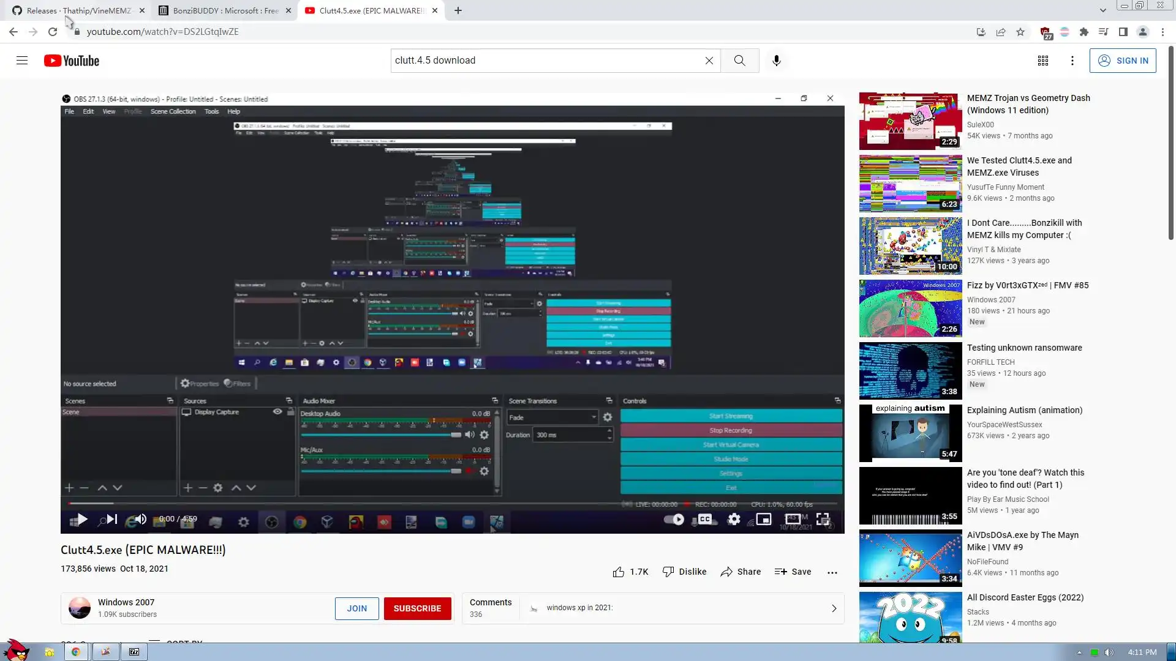Open the YouTube apps grid
This screenshot has width=1176, height=661.
point(1042,61)
